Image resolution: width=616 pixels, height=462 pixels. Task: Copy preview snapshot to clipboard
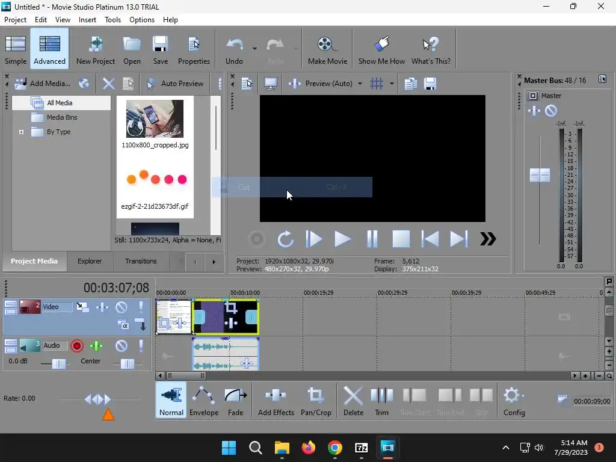410,83
